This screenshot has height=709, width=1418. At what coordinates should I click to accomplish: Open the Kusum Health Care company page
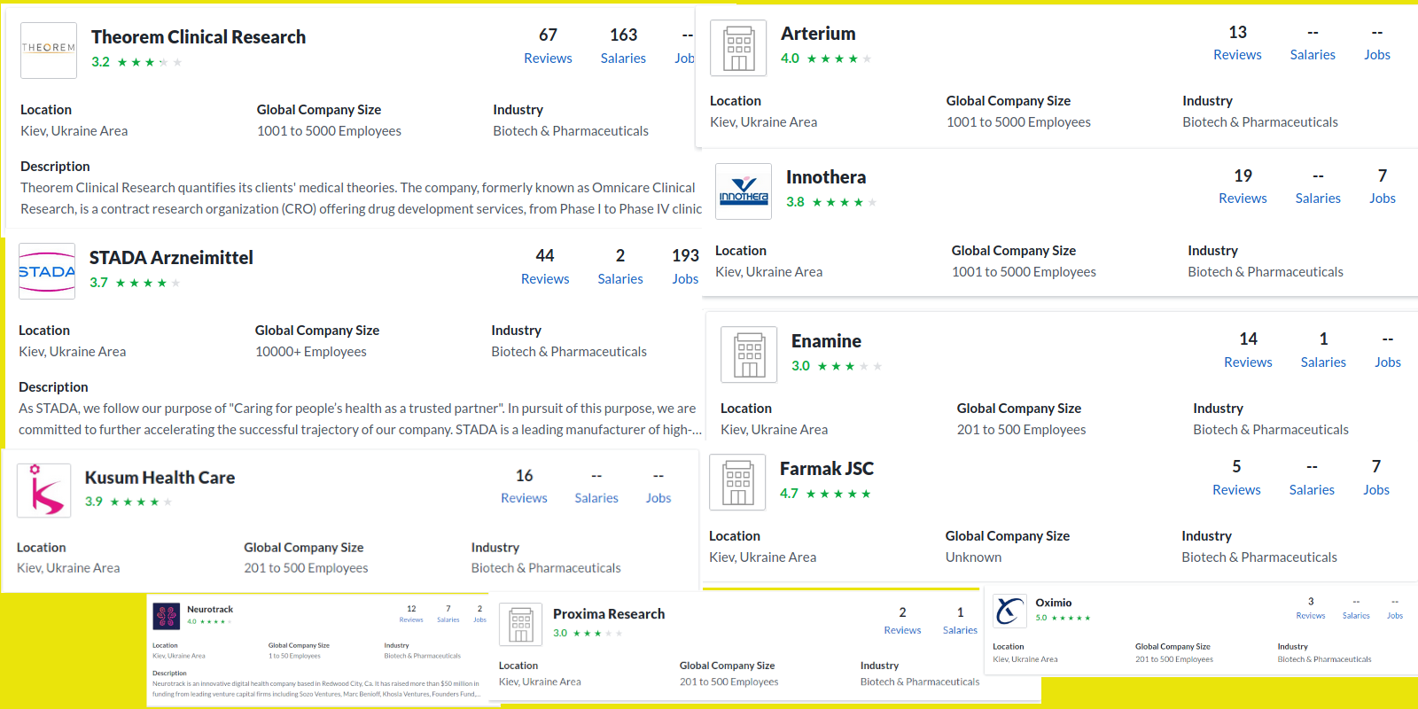(160, 478)
